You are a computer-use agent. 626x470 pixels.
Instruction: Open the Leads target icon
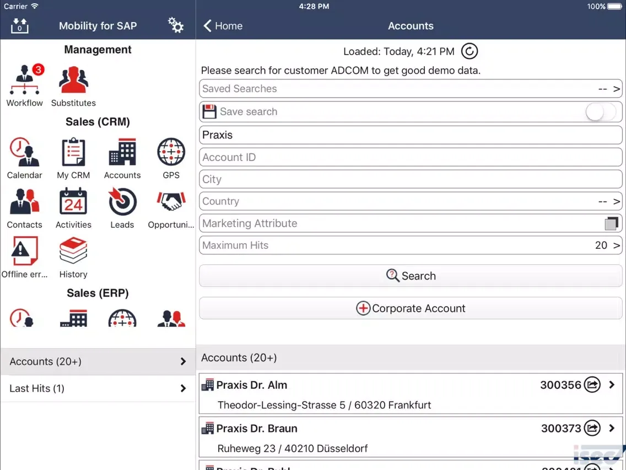click(x=122, y=201)
